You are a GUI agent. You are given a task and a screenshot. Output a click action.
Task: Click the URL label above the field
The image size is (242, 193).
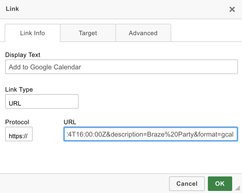tap(70, 122)
